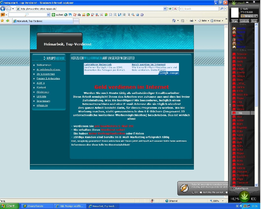
Task: Click the Impressum link in sidebar menu
Action: pyautogui.click(x=43, y=101)
